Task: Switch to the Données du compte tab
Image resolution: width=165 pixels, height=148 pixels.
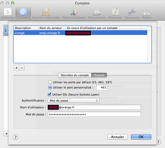Action: click(75, 75)
